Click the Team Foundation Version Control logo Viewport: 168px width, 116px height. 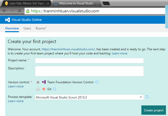tap(44, 82)
